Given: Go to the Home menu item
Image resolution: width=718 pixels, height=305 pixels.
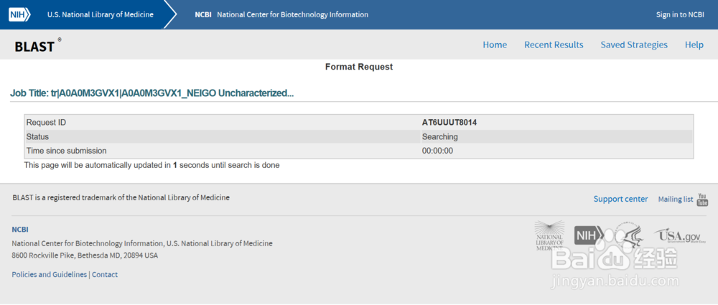Looking at the screenshot, I should pos(495,45).
